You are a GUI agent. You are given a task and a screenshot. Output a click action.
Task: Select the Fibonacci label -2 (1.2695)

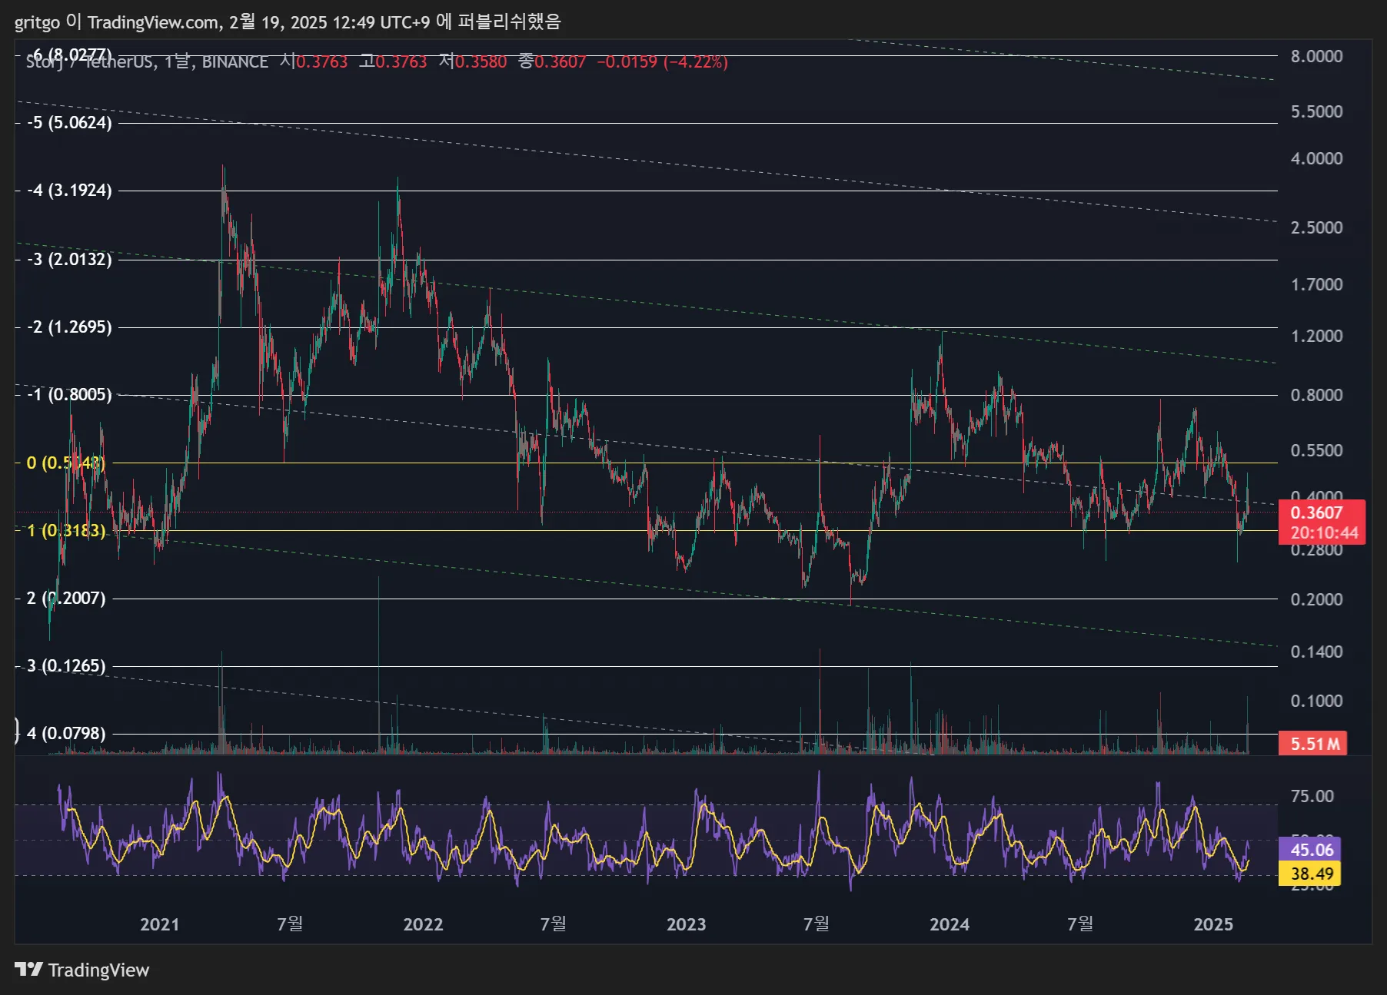[69, 327]
